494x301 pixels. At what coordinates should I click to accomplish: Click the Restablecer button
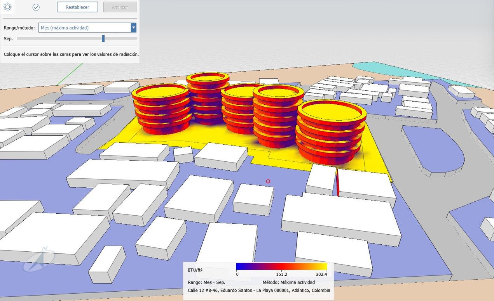pyautogui.click(x=77, y=7)
